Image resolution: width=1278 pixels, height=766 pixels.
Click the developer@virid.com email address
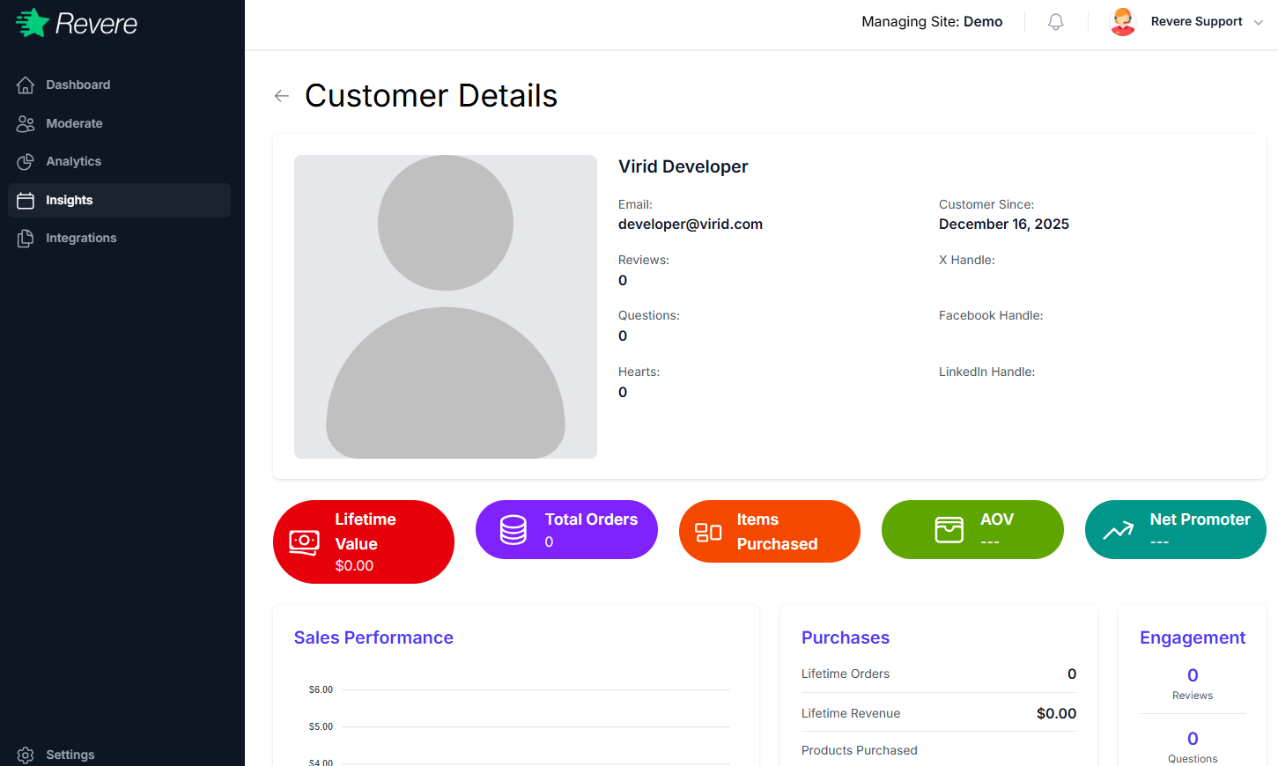pos(691,224)
